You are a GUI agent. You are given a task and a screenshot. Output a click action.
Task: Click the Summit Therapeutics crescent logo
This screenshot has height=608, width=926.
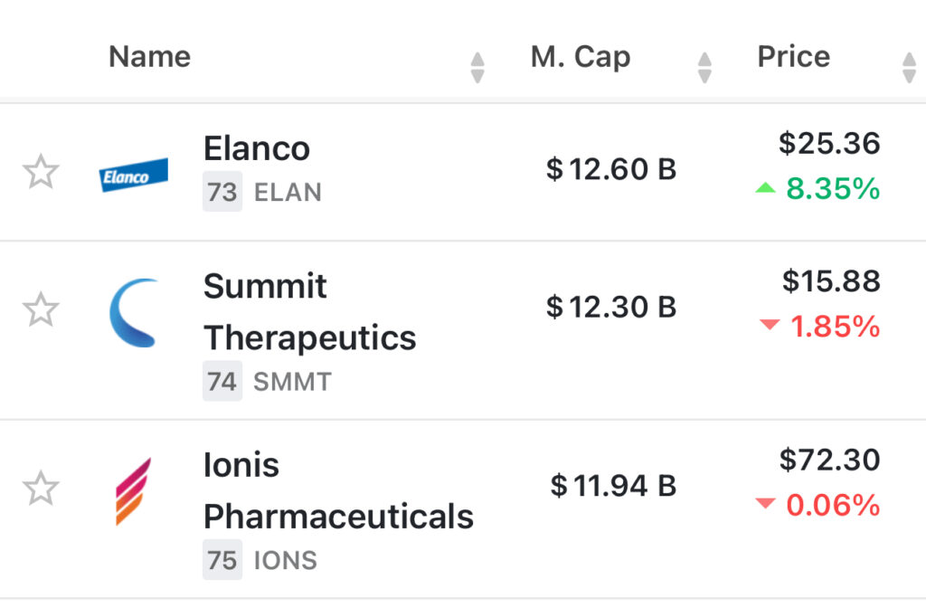coord(134,312)
